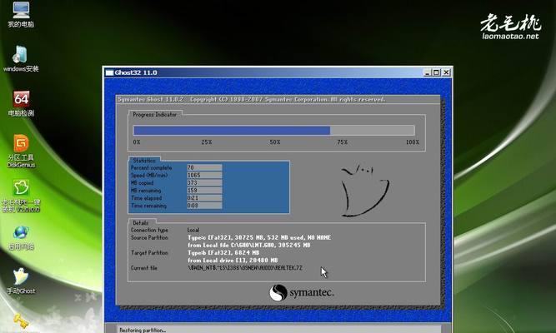Click the 100% progress marker
556x333 pixels.
click(x=413, y=142)
